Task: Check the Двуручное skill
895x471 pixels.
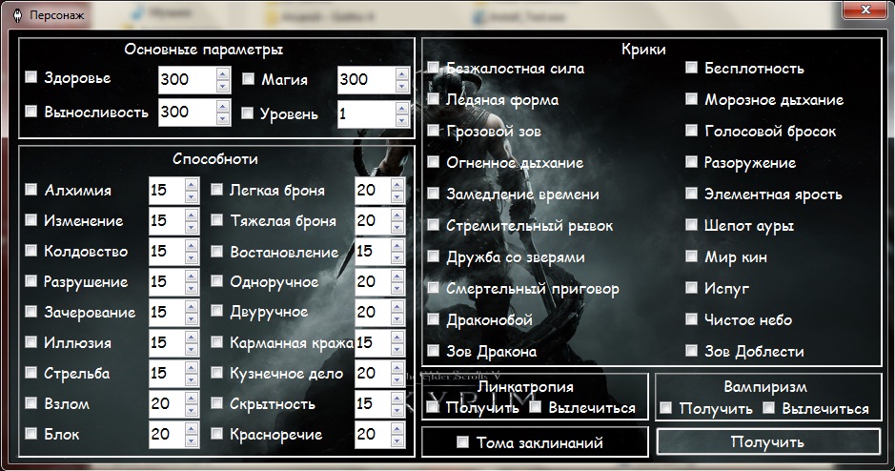Action: [x=217, y=311]
